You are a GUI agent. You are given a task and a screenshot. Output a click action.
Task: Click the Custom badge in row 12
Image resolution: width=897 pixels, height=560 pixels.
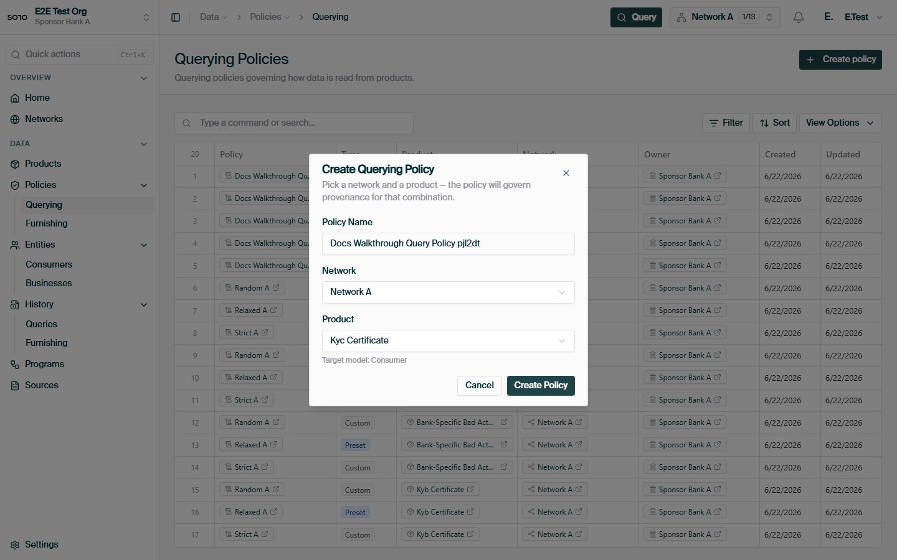pyautogui.click(x=358, y=422)
